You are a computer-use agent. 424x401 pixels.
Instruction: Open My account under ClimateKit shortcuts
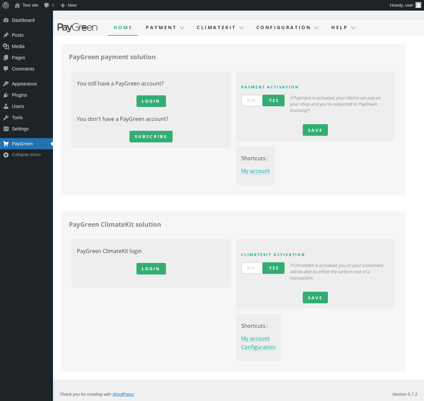click(255, 338)
